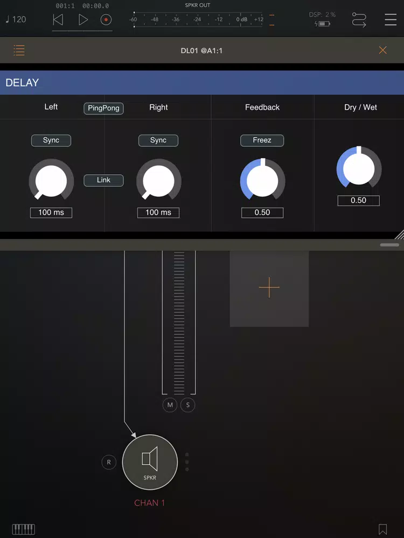Start playback with the play button
Viewport: 404px width, 538px height.
83,19
